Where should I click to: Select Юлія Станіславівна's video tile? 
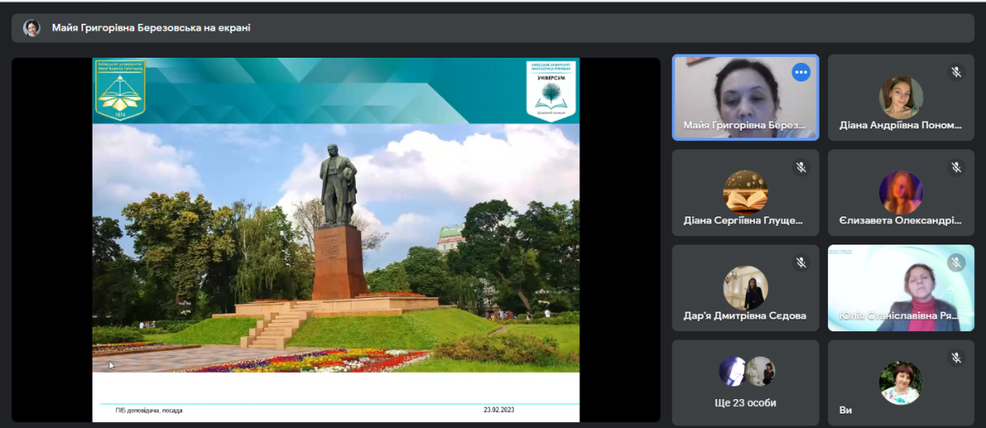[x=900, y=288]
